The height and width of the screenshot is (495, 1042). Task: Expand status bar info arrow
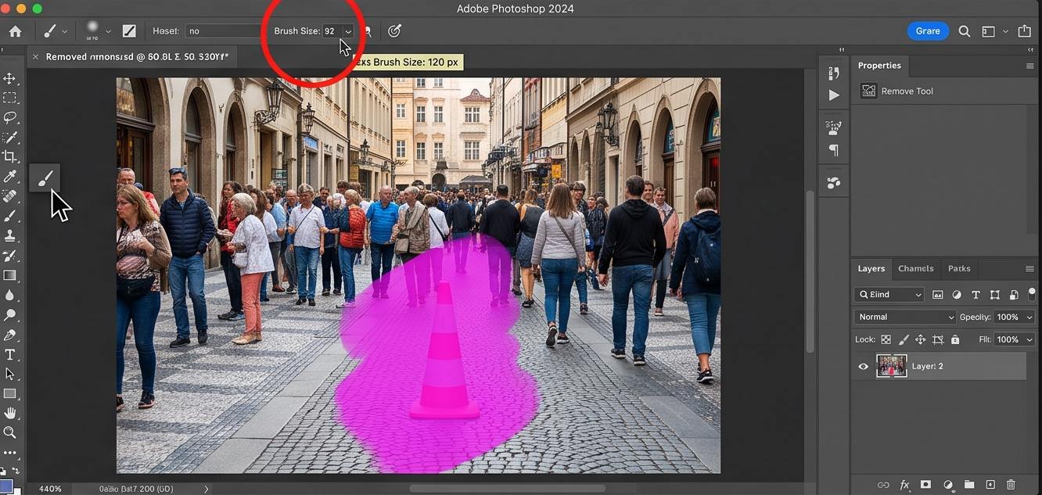coord(207,489)
